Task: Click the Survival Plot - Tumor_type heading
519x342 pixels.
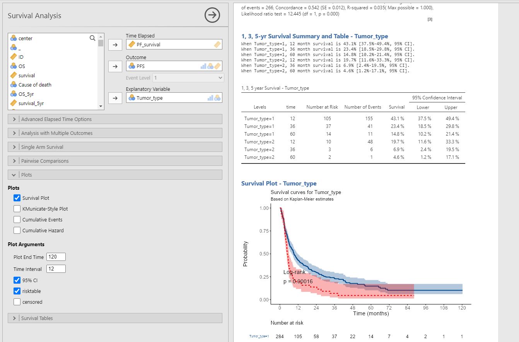Action: 279,184
